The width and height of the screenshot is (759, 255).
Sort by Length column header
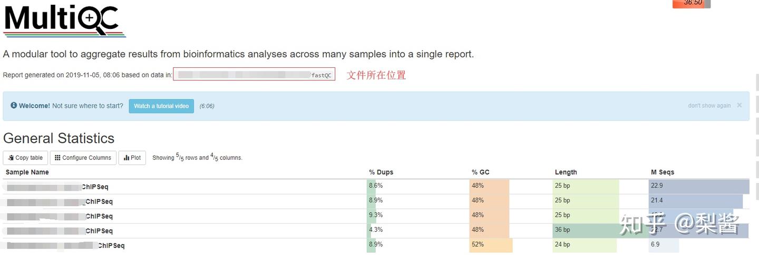tap(566, 172)
